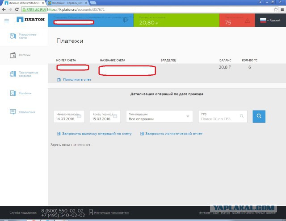This screenshot has width=286, height=221.
Task: Select Личный кабинет browser tab
Action: (x=24, y=3)
